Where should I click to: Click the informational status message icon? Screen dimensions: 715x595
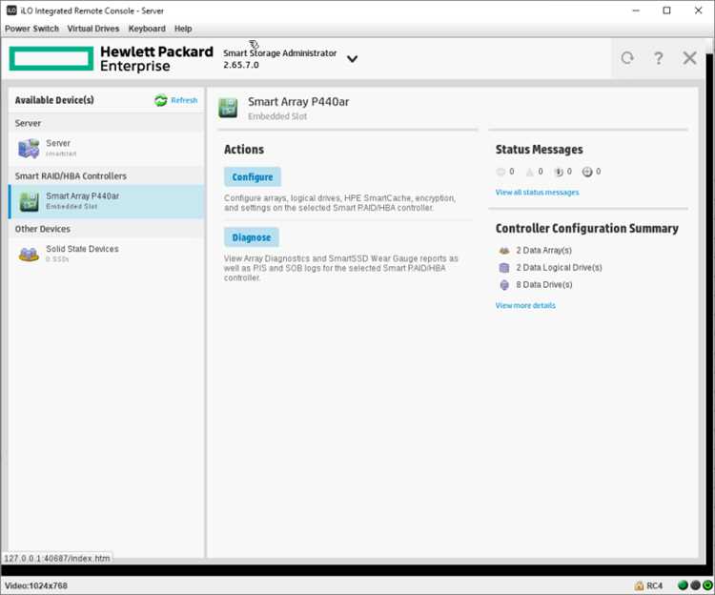[558, 172]
